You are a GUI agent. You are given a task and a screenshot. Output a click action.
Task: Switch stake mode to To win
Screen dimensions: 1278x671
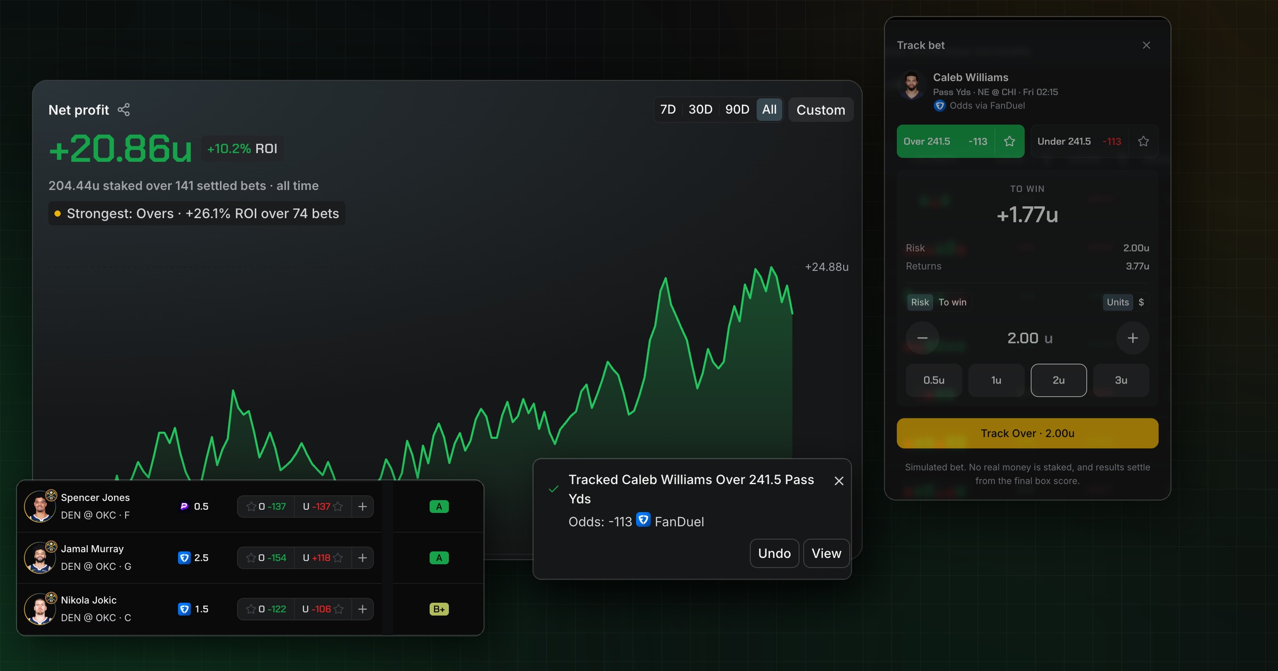(952, 302)
